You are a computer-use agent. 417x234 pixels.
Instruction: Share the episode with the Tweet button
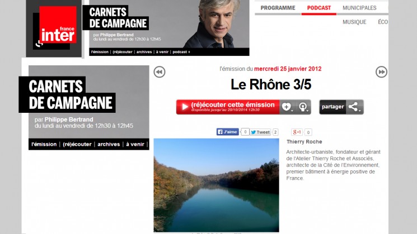click(x=260, y=132)
